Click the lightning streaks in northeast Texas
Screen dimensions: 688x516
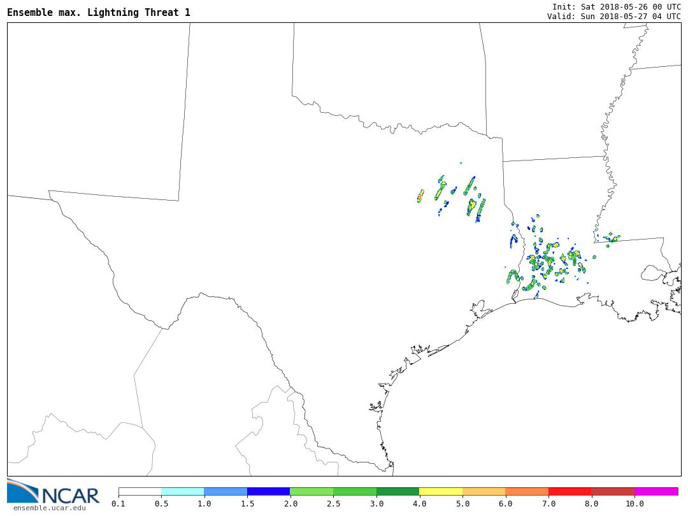(x=470, y=196)
